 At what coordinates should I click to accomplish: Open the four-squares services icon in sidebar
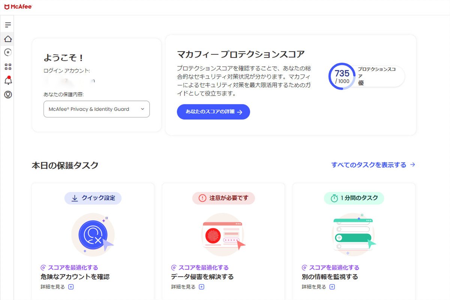tap(8, 67)
